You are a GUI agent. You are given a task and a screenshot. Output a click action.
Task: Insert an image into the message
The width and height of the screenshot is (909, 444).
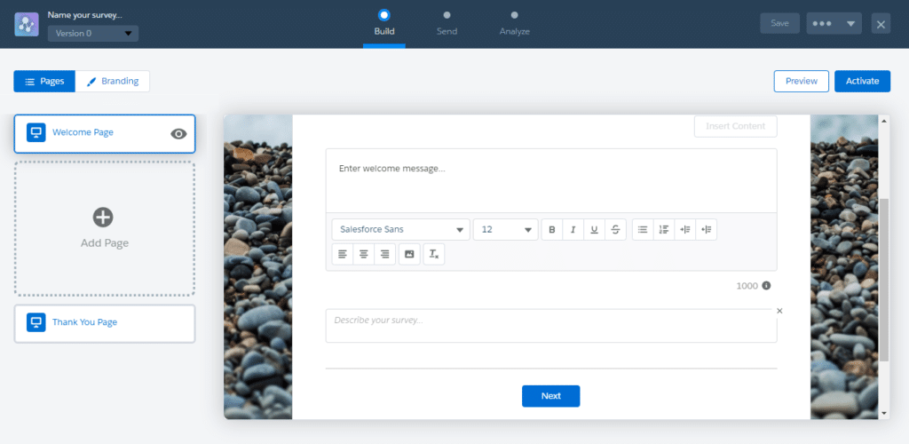[x=409, y=254]
